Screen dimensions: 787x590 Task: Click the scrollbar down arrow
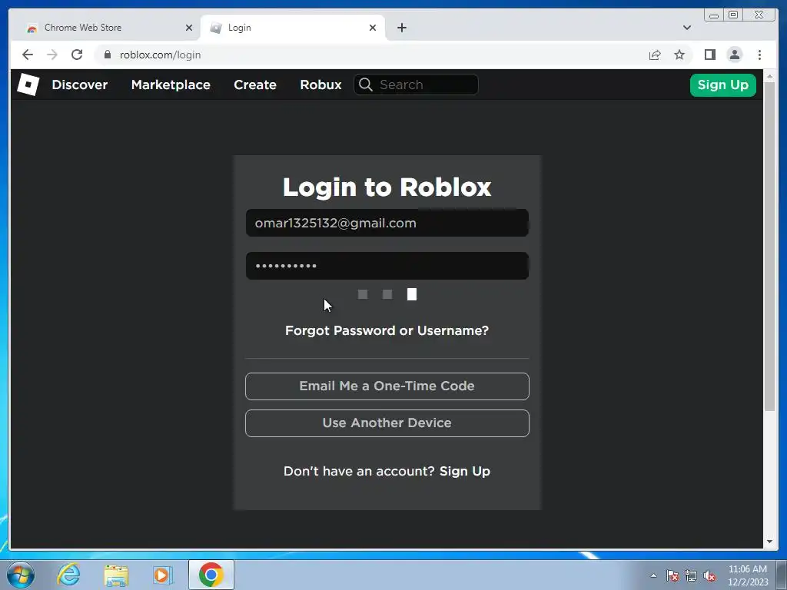pyautogui.click(x=769, y=542)
